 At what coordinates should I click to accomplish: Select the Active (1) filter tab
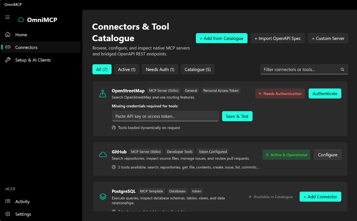pyautogui.click(x=127, y=69)
